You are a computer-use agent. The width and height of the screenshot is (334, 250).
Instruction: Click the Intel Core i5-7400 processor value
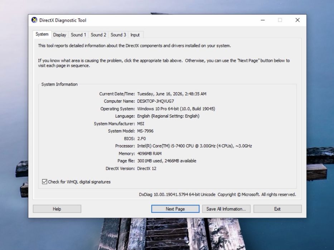click(194, 146)
